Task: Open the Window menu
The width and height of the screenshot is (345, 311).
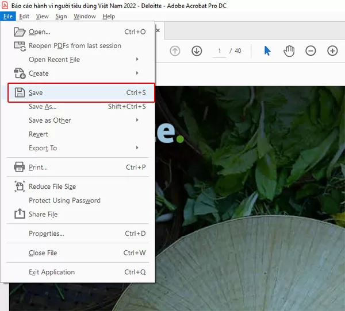Action: click(x=85, y=17)
